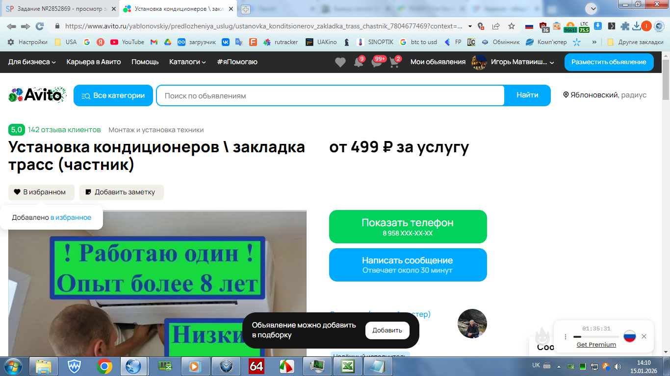Click browser forward arrow

[x=26, y=26]
